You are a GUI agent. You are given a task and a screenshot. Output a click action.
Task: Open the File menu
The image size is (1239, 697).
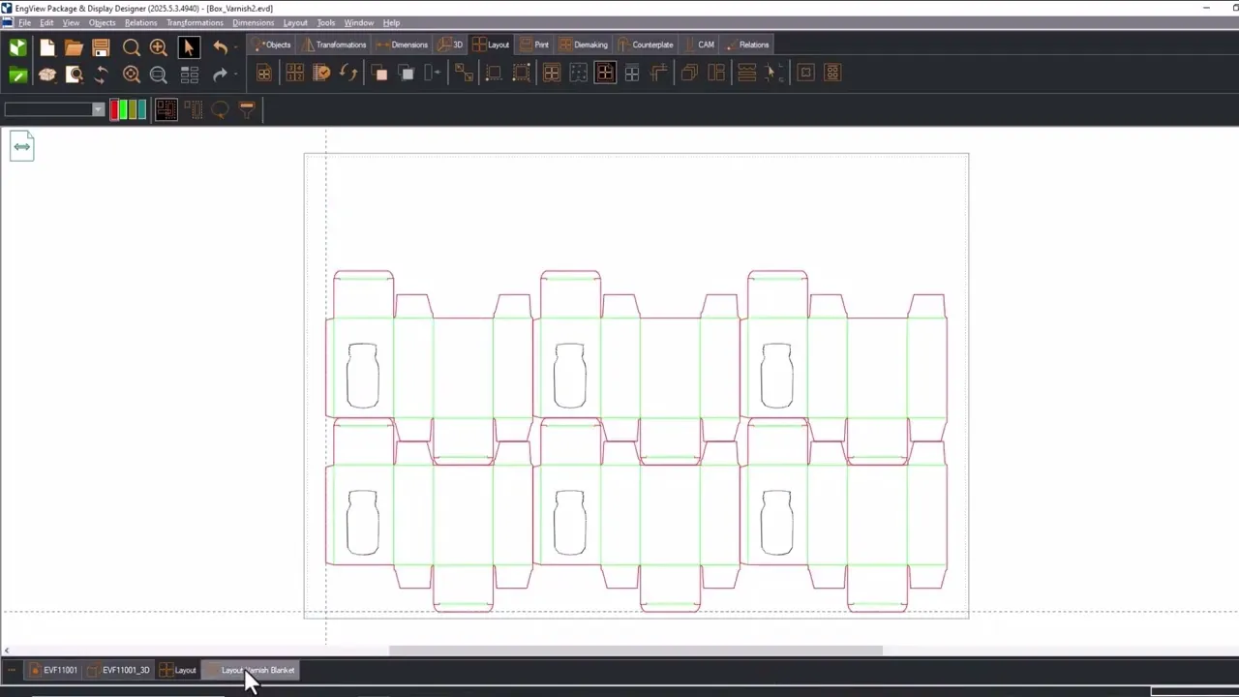[24, 22]
